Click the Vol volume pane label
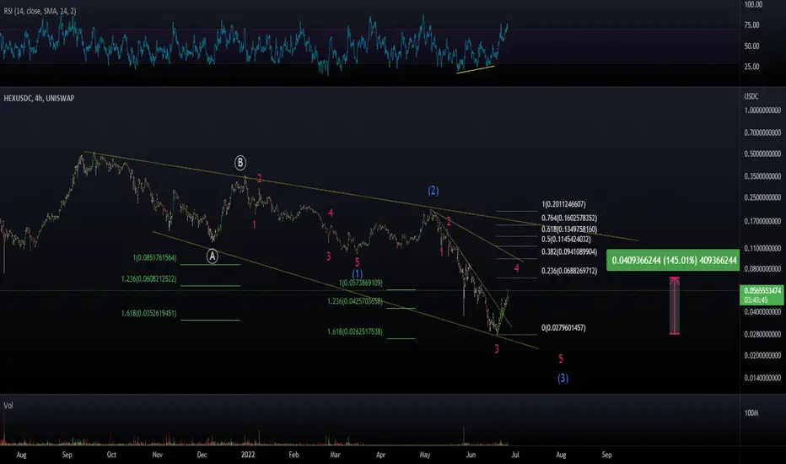 pyautogui.click(x=8, y=405)
